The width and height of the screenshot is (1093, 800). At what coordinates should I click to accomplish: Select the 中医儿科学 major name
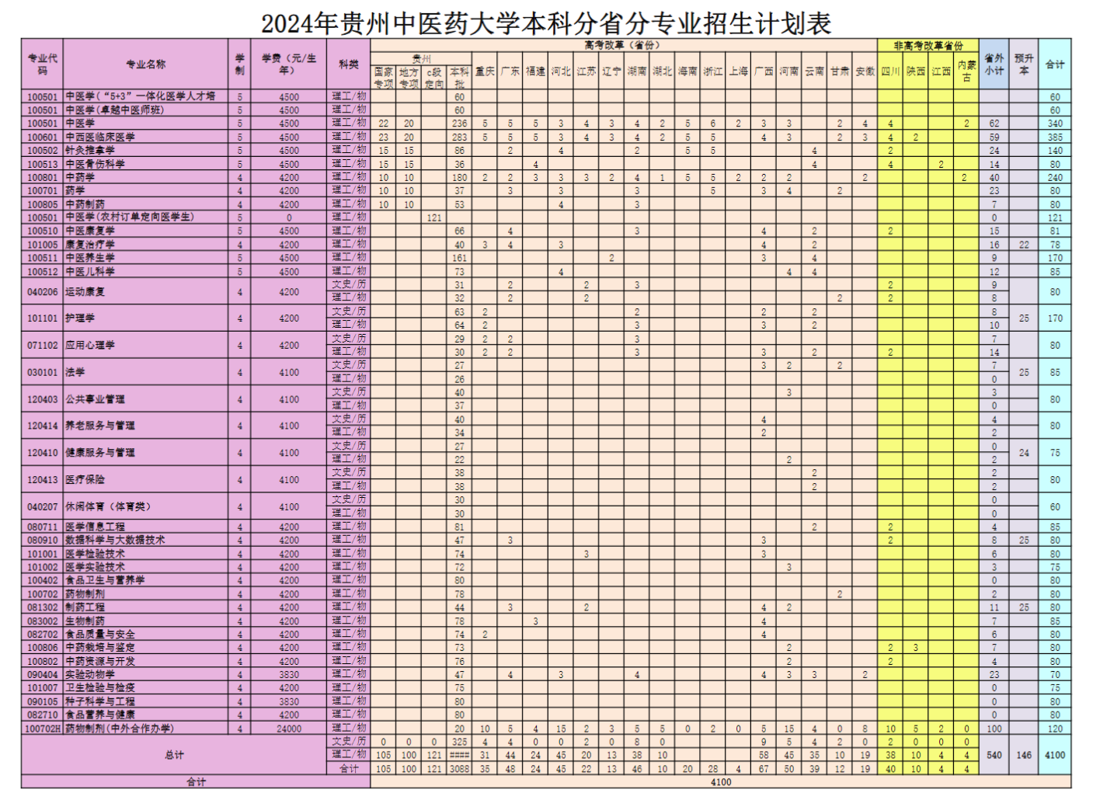pos(90,272)
